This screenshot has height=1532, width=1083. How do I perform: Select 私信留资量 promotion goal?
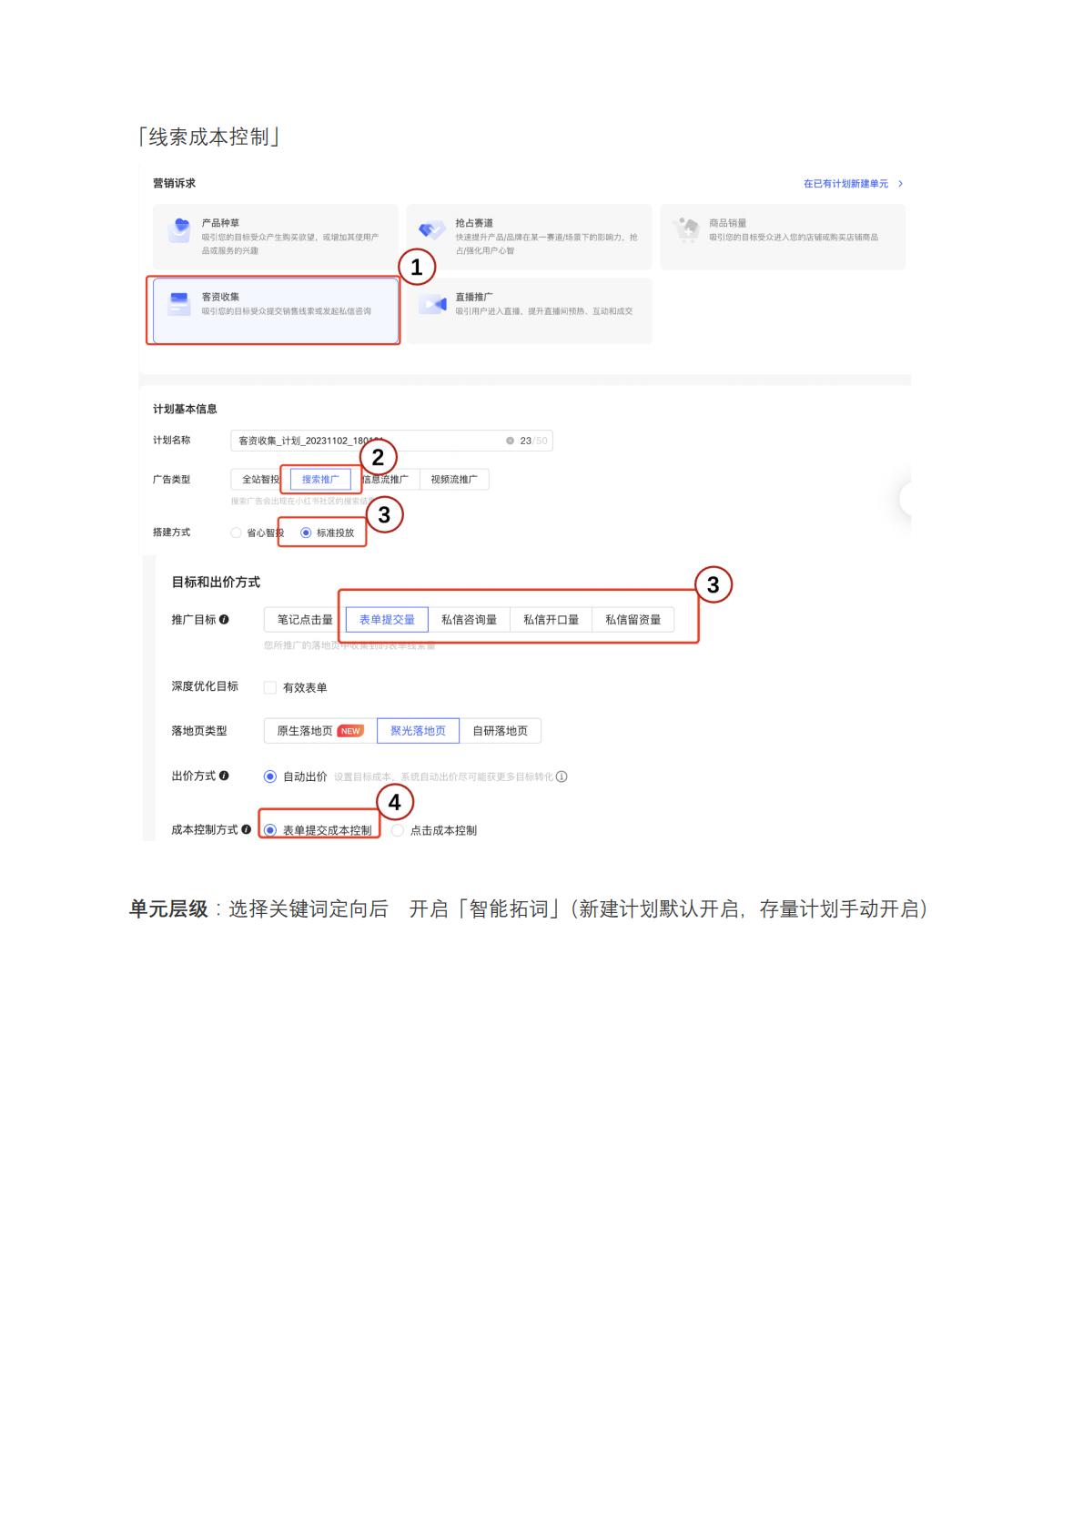point(633,620)
